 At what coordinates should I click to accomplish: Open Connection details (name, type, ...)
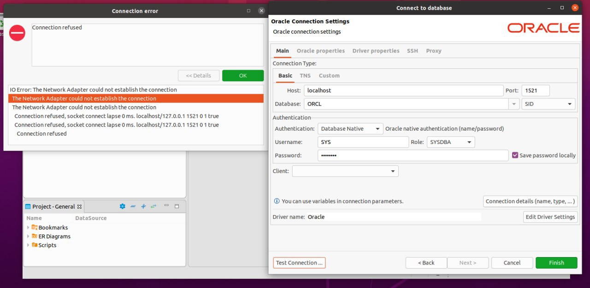[530, 201]
